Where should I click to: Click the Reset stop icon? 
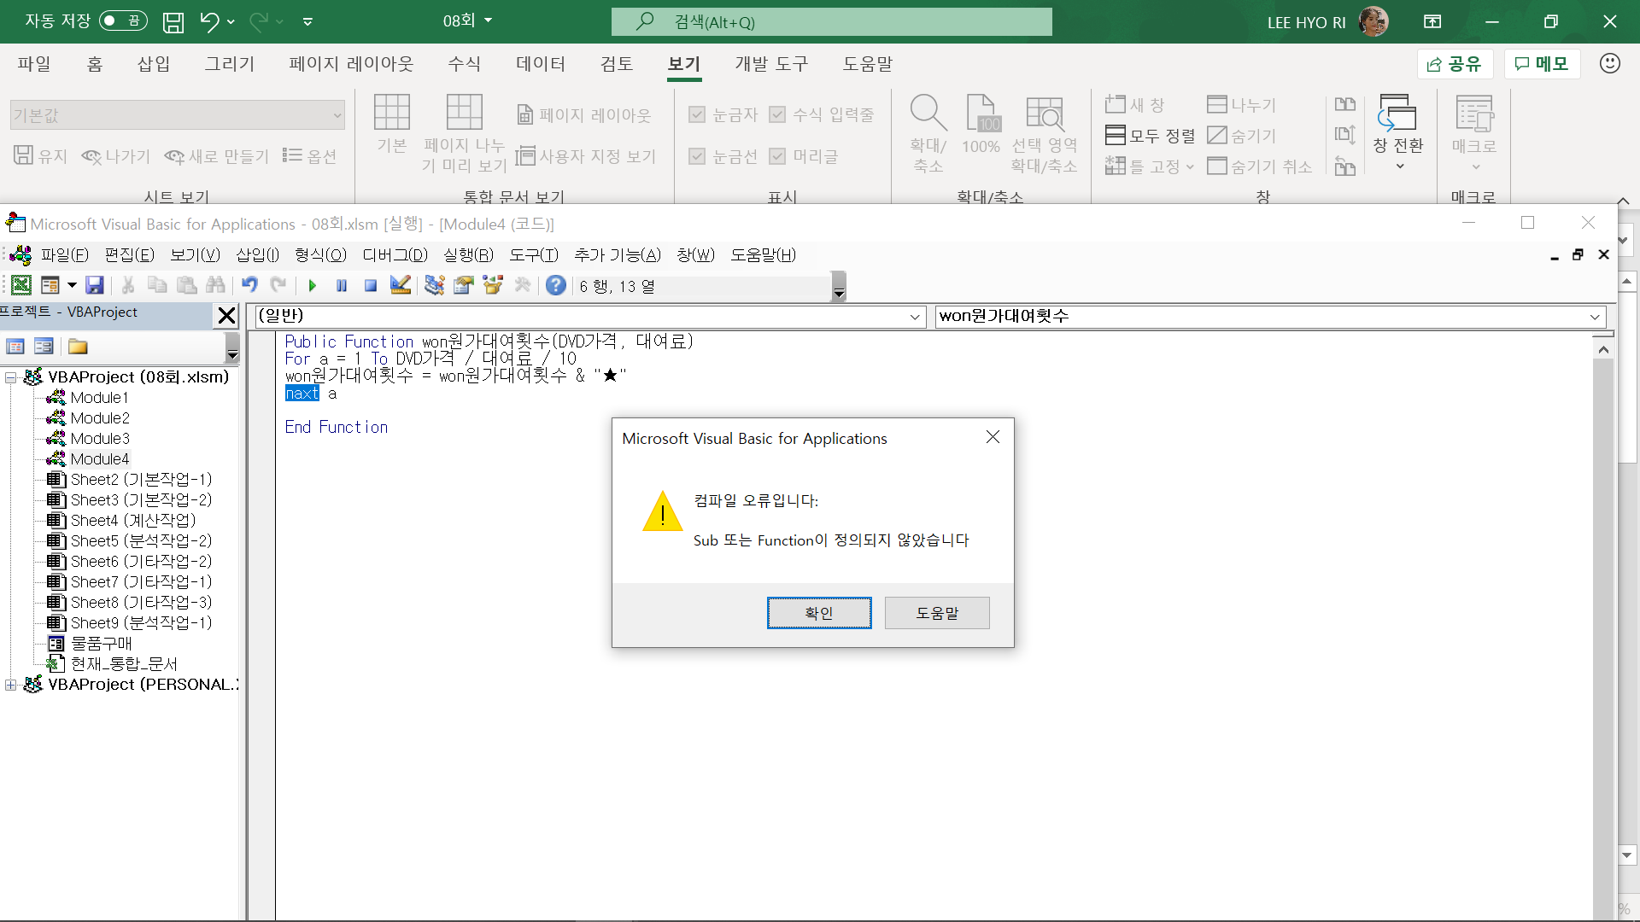370,286
